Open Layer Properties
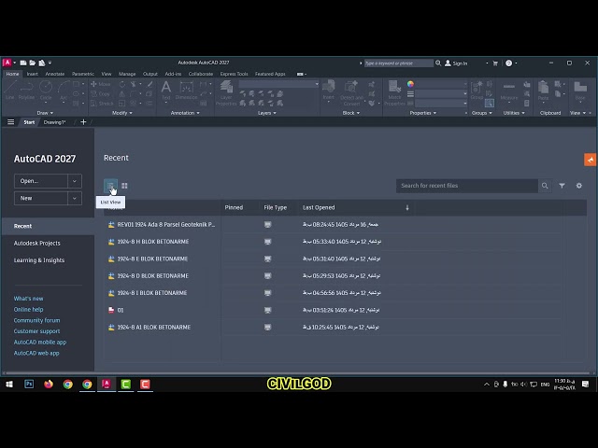Screen dimensions: 598x448 [x=226, y=93]
